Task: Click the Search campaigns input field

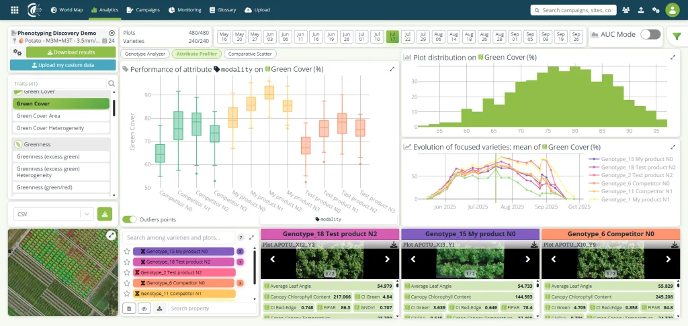Action: tap(574, 9)
